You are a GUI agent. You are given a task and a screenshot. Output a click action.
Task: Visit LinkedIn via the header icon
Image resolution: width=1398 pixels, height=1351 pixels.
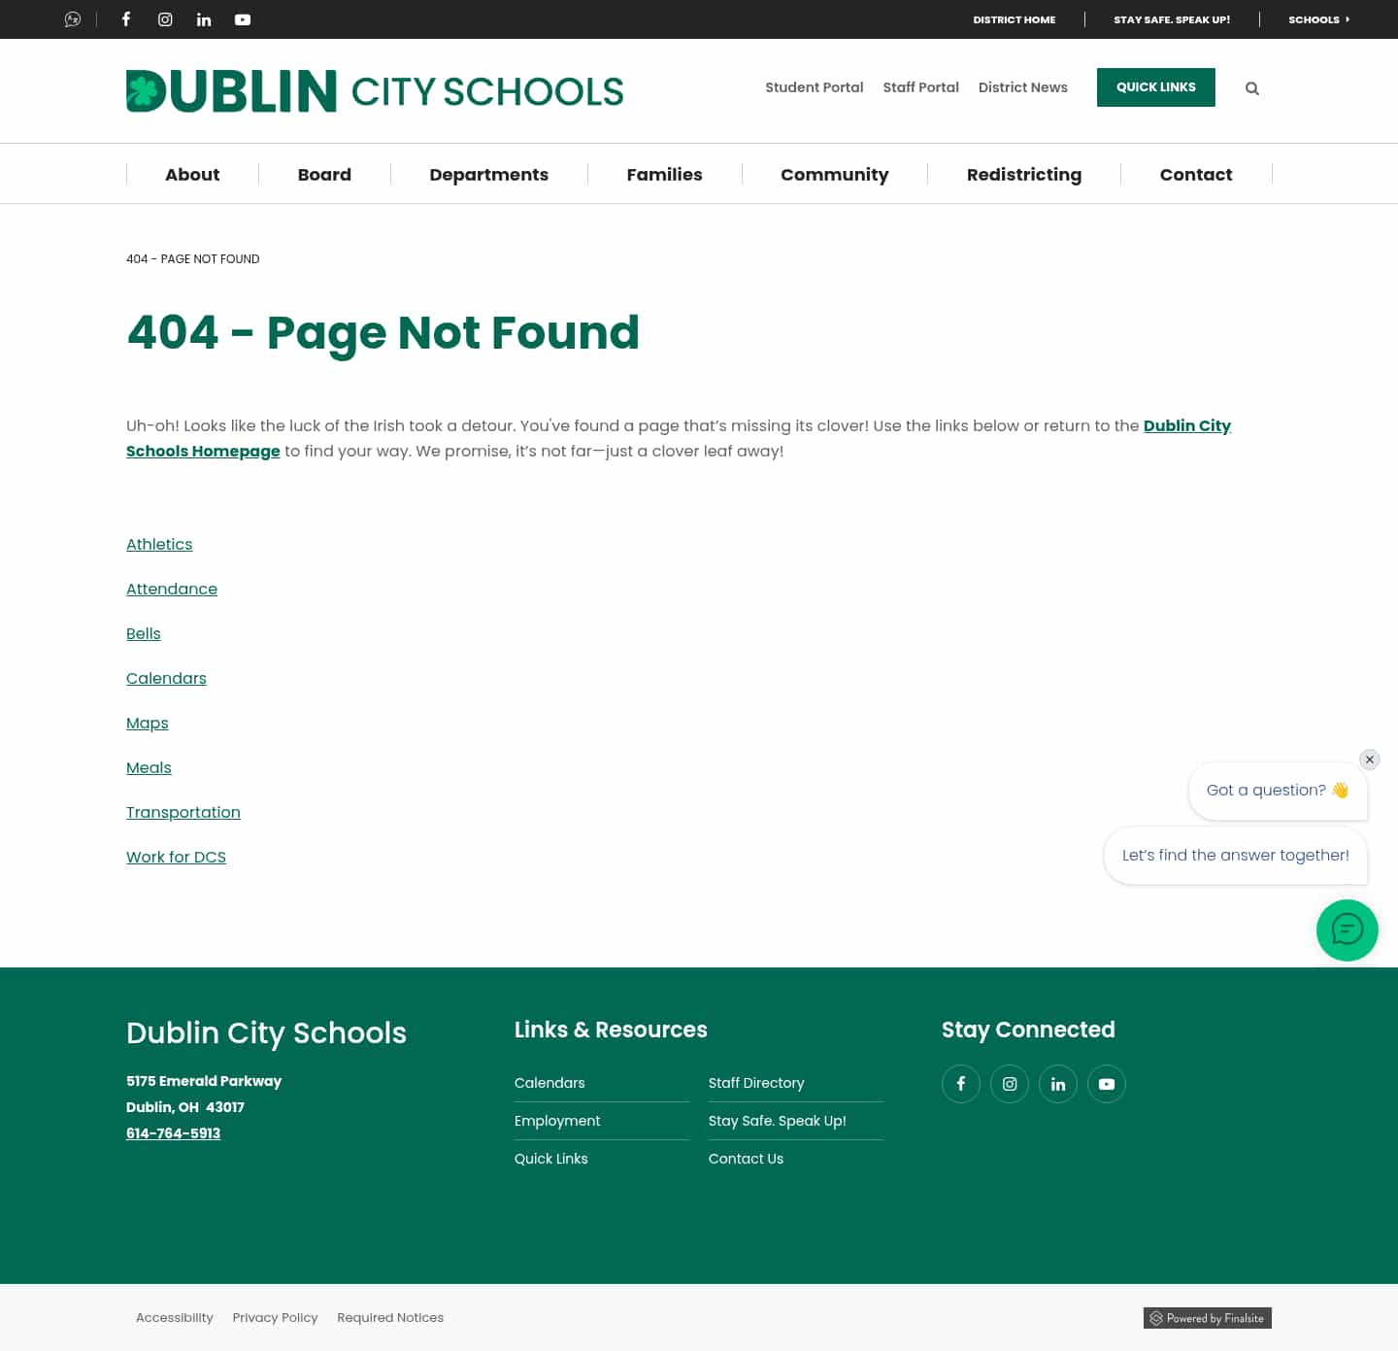coord(203,18)
